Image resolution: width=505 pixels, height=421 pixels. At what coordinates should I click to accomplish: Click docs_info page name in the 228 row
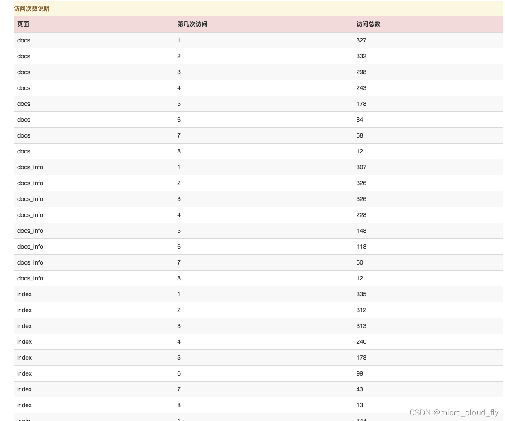tap(30, 215)
